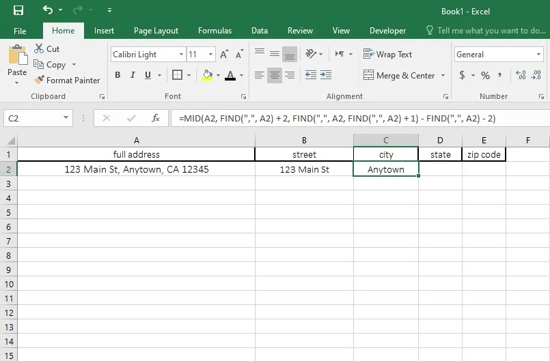Apply percent style
This screenshot has height=361, width=550.
(485, 75)
